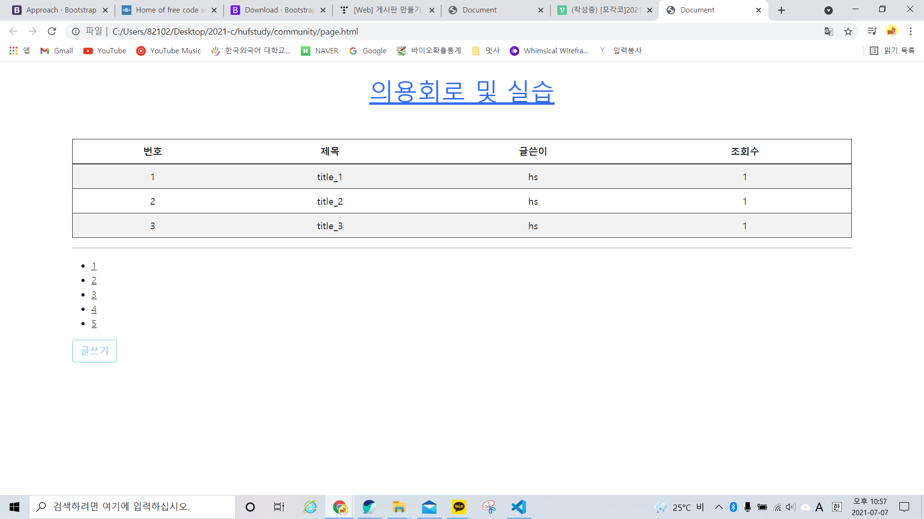Expand the tab search dropdown arrow
This screenshot has width=924, height=519.
click(x=828, y=10)
